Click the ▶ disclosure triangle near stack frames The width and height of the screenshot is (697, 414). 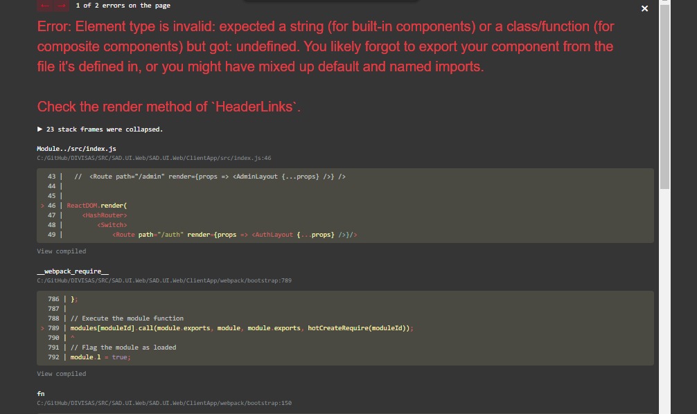coord(39,129)
